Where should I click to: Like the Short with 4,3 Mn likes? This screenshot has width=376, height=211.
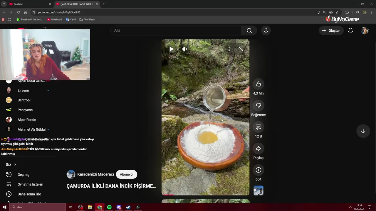pos(258,84)
